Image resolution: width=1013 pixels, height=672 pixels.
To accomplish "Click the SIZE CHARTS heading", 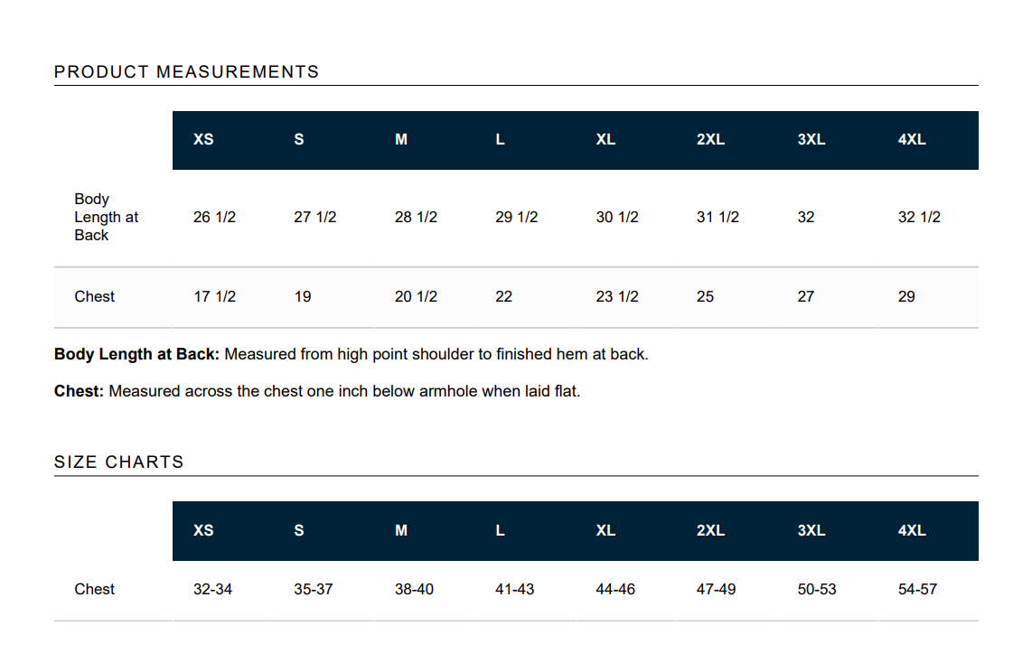I will 119,462.
